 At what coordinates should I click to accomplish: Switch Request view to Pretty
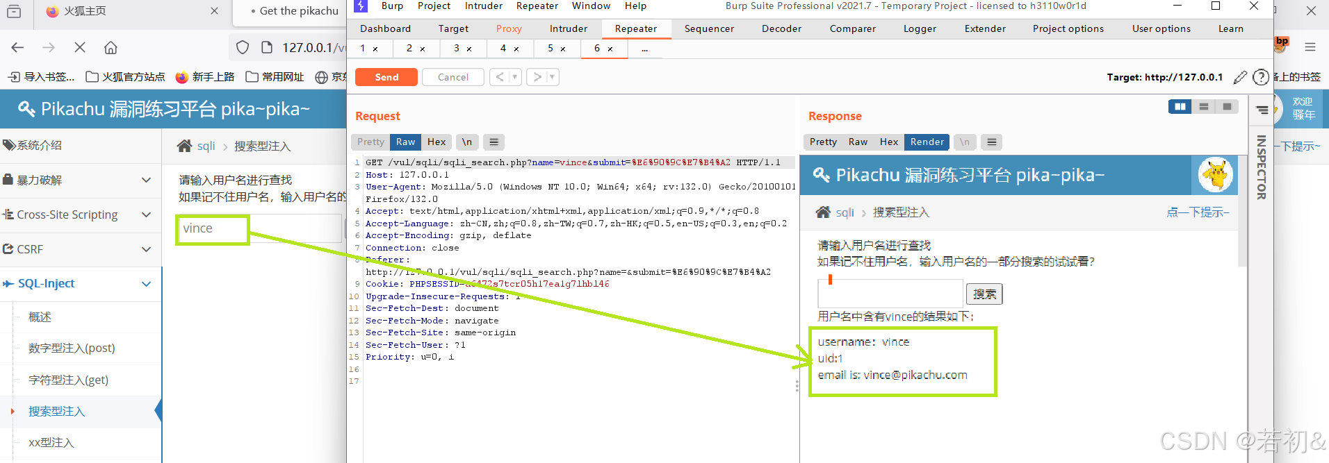click(370, 142)
